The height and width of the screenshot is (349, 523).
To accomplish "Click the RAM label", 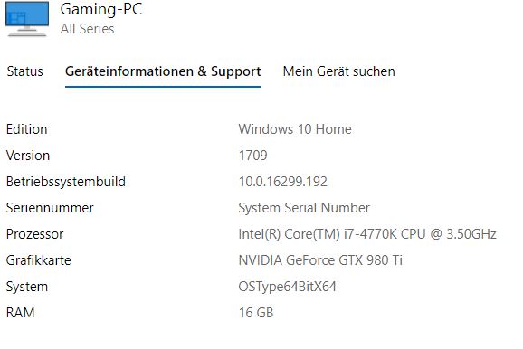I will click(21, 313).
